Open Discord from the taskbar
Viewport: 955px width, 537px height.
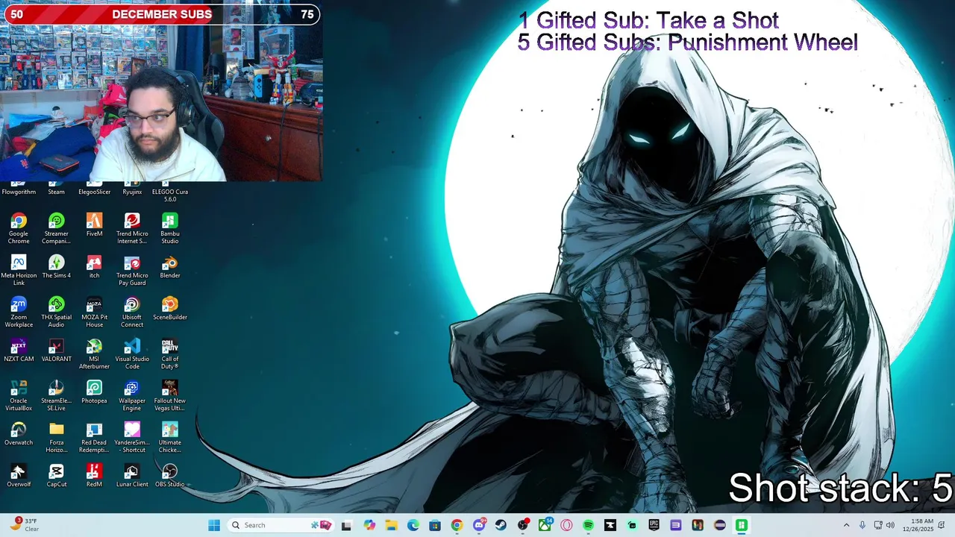coord(479,525)
